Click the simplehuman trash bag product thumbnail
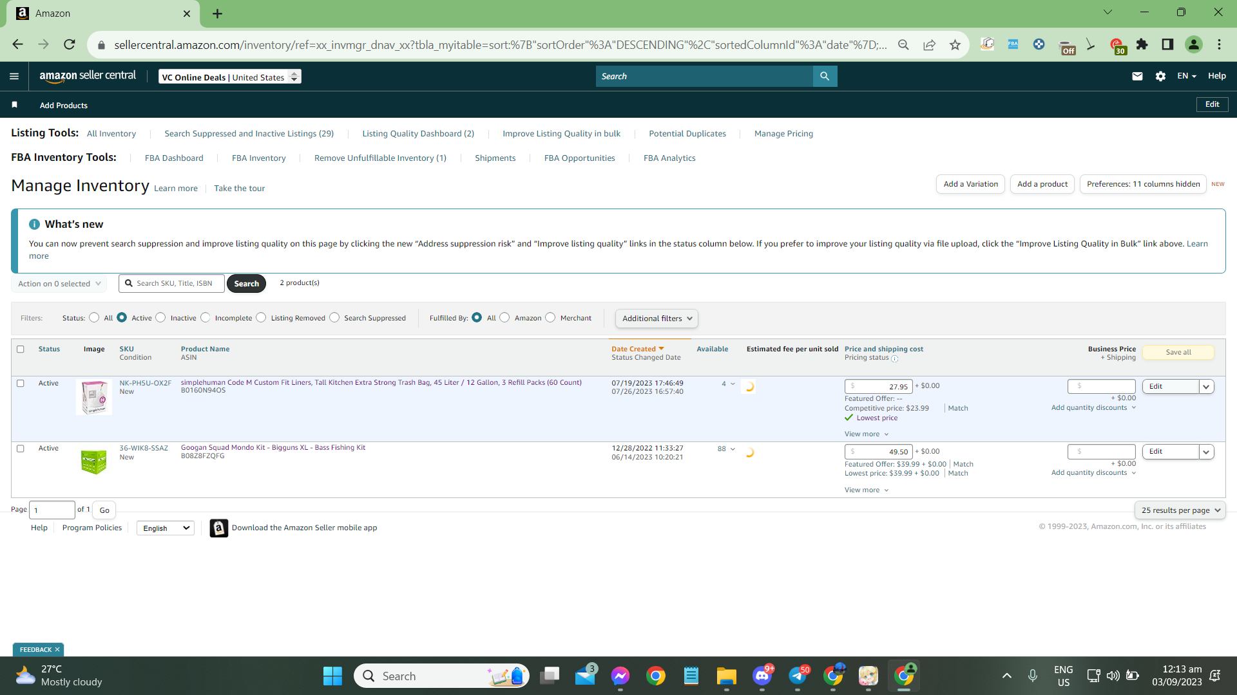Image resolution: width=1237 pixels, height=695 pixels. coord(94,397)
